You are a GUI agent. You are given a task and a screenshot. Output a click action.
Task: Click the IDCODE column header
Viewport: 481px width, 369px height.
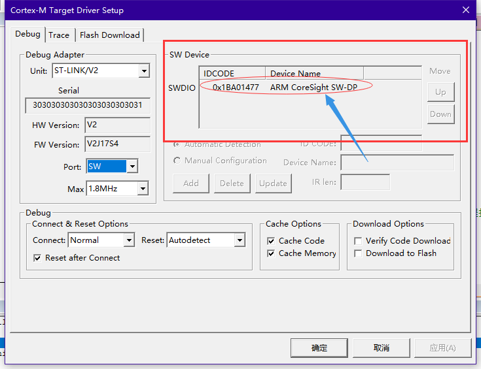click(232, 73)
